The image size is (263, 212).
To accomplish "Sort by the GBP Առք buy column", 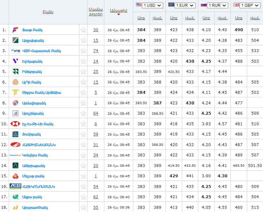I will pos(239,18).
